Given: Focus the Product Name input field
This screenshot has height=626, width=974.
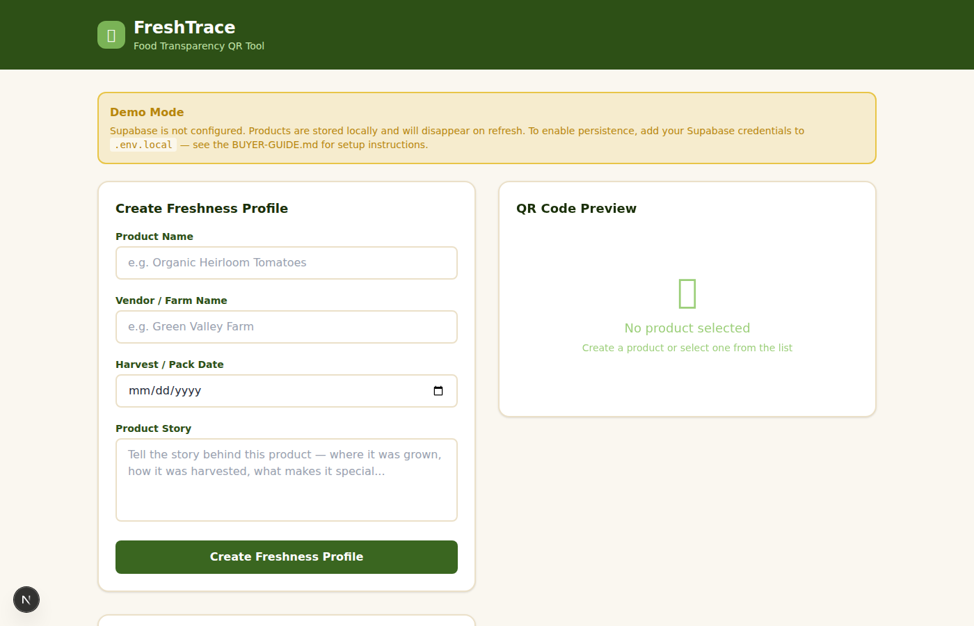Looking at the screenshot, I should [286, 263].
